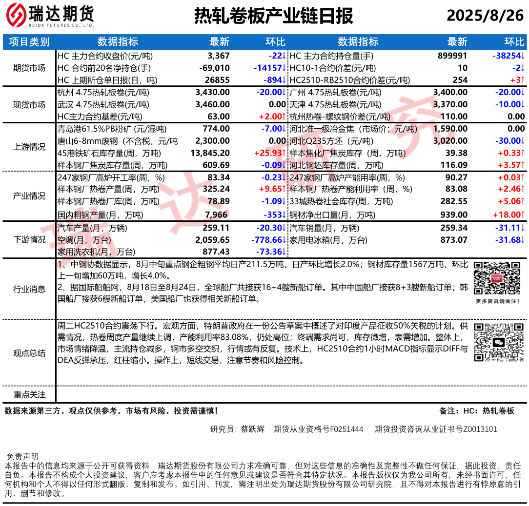This screenshot has height=506, width=529.
Task: Select the 产业情况 category cell
Action: pyautogui.click(x=29, y=196)
